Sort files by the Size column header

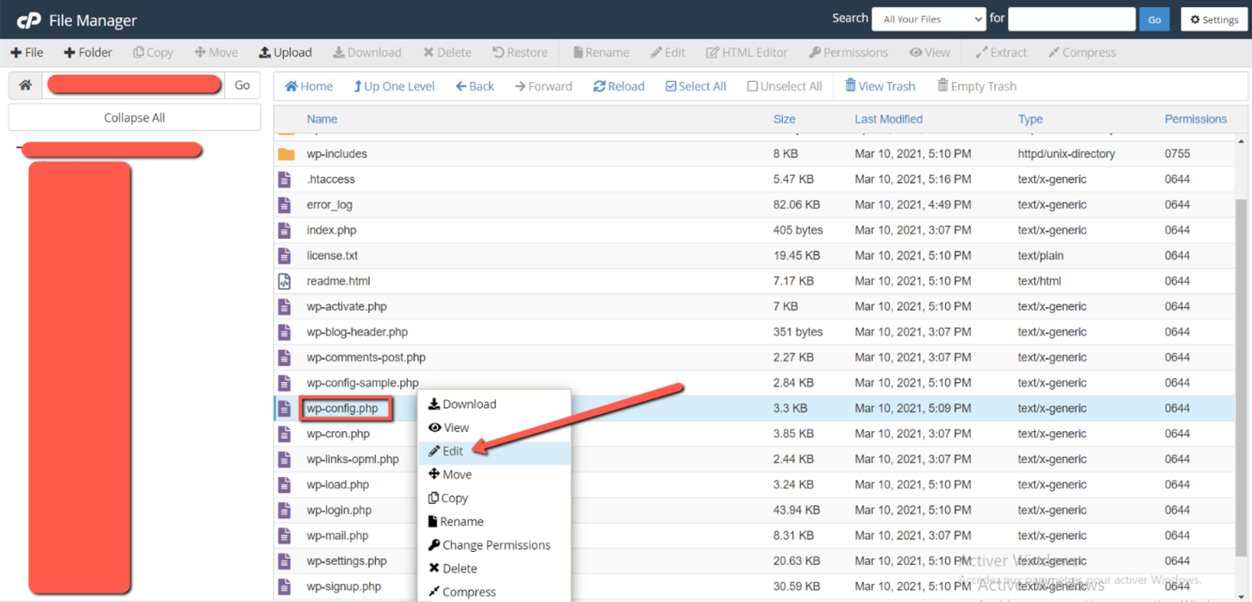point(784,119)
